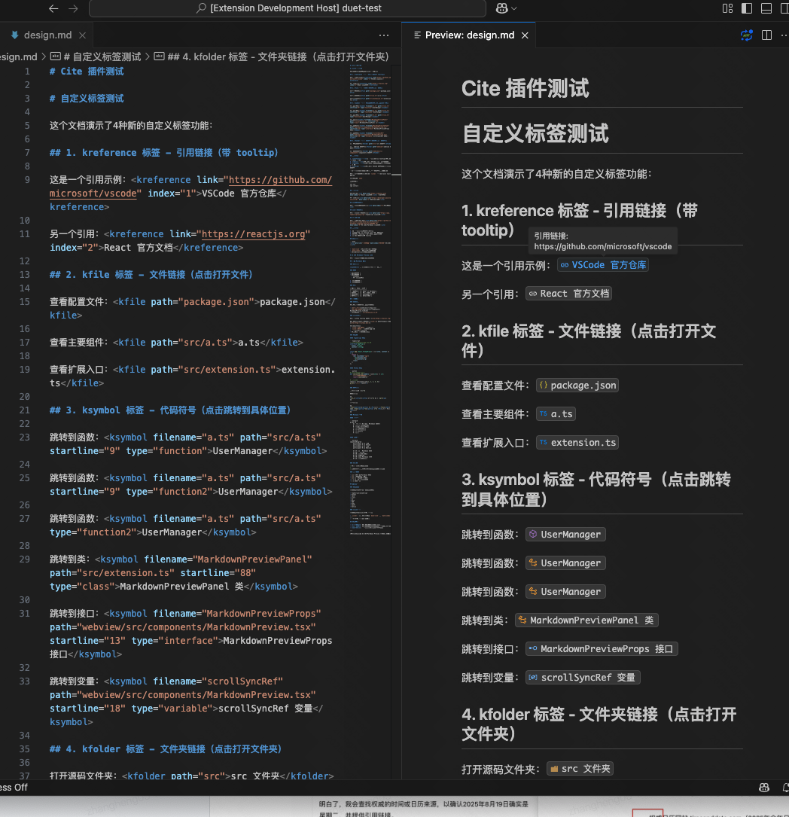The height and width of the screenshot is (817, 789).
Task: Close the design.md editor tab
Action: coord(82,35)
